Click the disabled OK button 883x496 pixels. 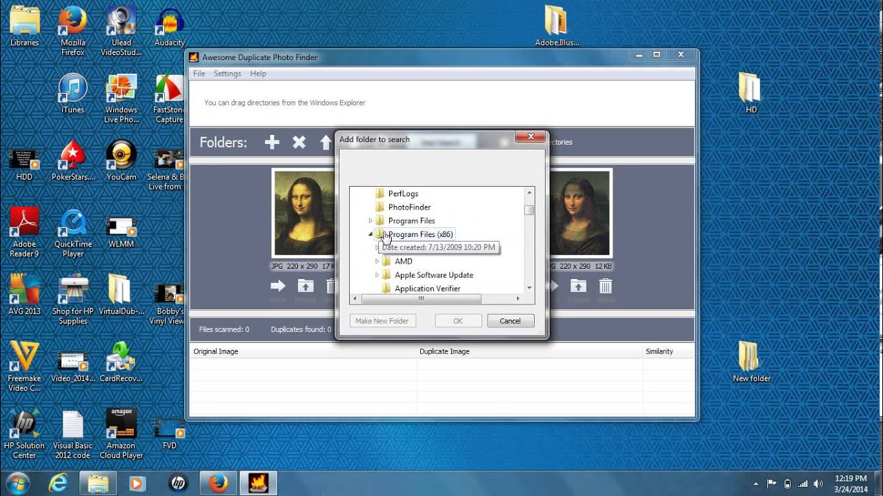click(458, 321)
